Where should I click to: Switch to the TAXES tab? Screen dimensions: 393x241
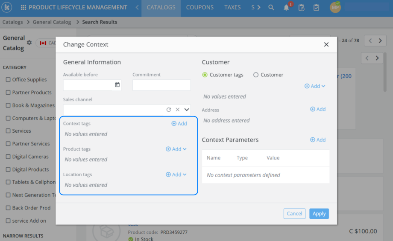[x=232, y=8]
